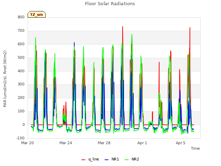This screenshot has height=166, width=221.
Task: Click the TZ_sm annotation label
Action: (x=37, y=15)
